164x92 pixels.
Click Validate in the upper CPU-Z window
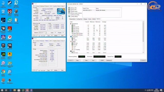56,36
